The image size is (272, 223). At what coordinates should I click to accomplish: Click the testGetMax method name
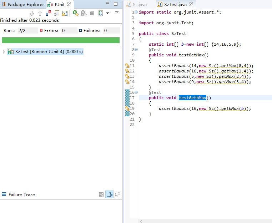(x=191, y=55)
